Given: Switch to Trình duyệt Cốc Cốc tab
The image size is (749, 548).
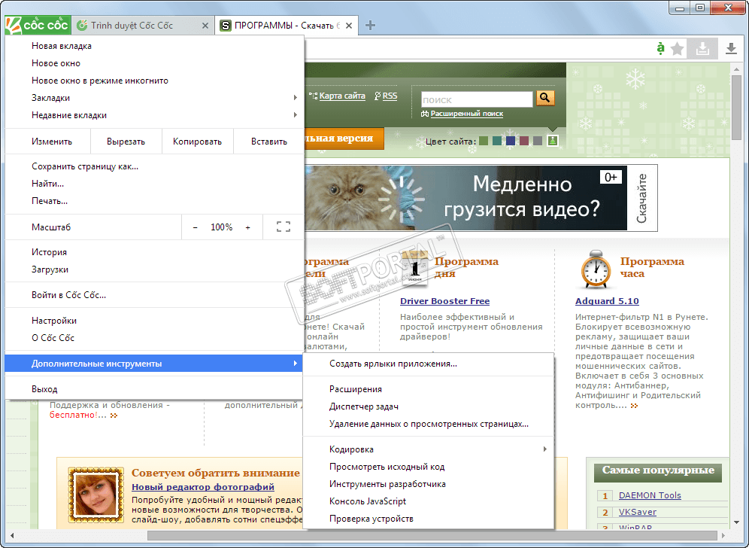Looking at the screenshot, I should click(x=143, y=26).
